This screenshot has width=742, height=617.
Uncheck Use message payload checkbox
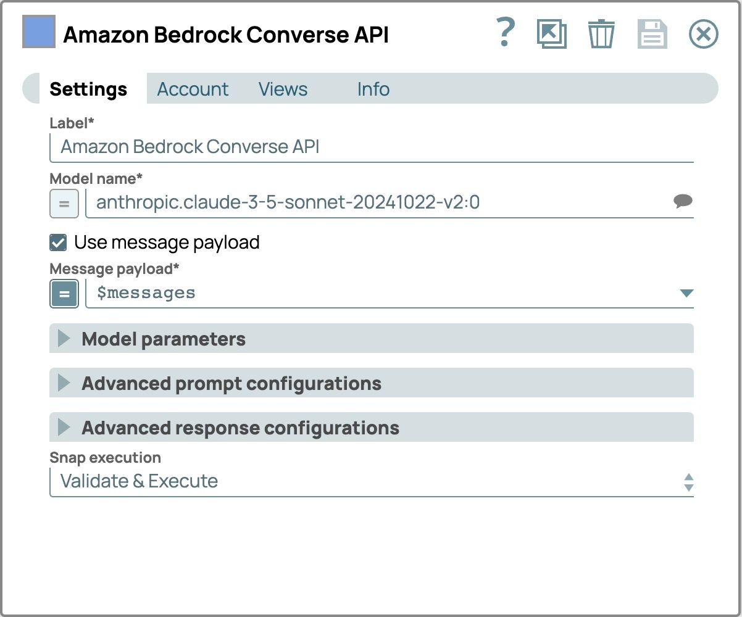pyautogui.click(x=58, y=242)
